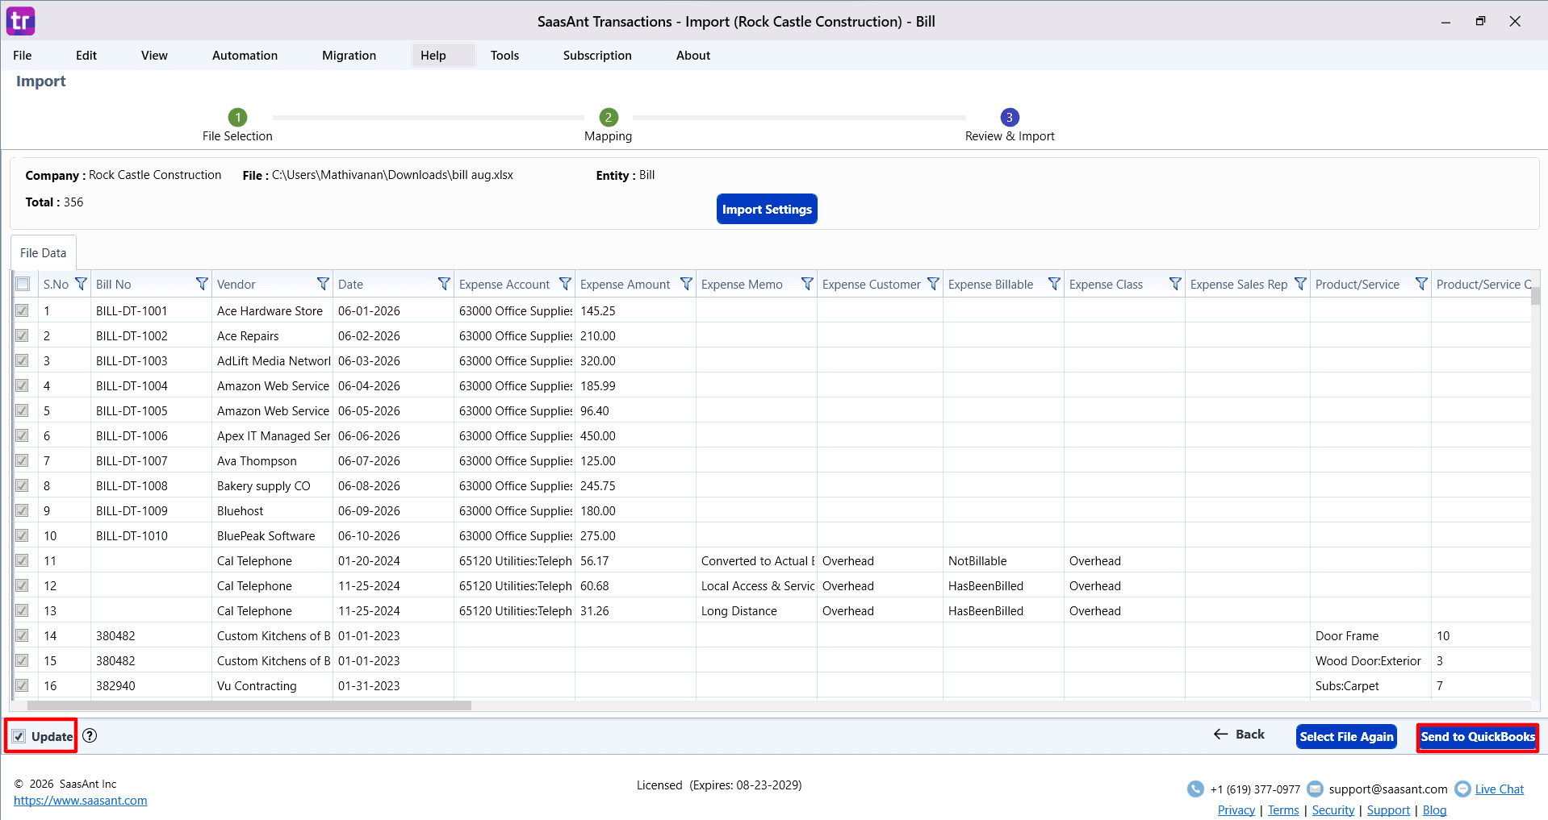Open the Subscription menu
Viewport: 1548px width, 820px height.
tap(597, 56)
